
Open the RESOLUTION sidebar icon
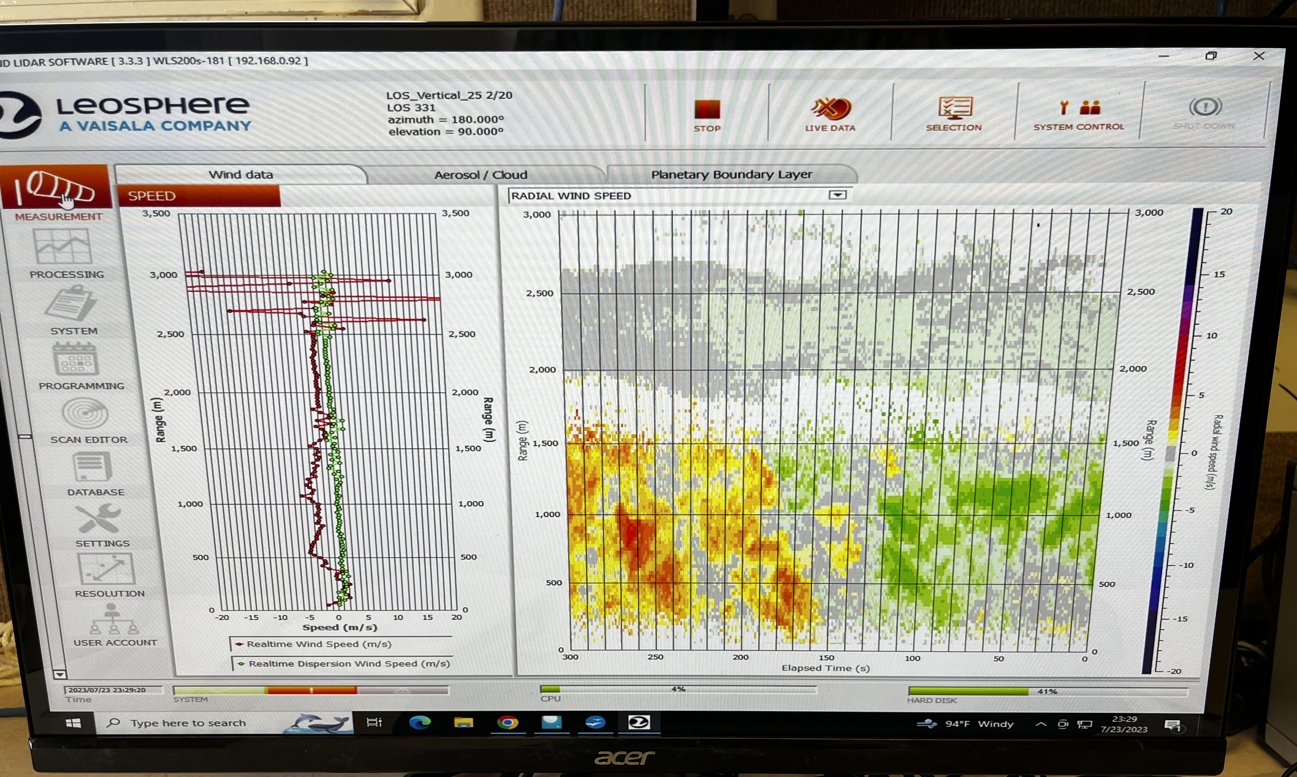(106, 569)
